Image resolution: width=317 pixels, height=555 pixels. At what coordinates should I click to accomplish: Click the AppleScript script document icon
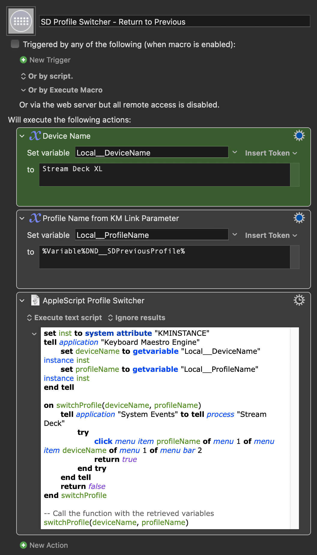click(x=35, y=300)
